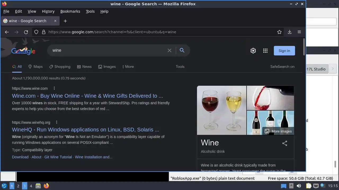The height and width of the screenshot is (190, 339).
Task: Switch to the Shopping results tab
Action: pos(60,67)
